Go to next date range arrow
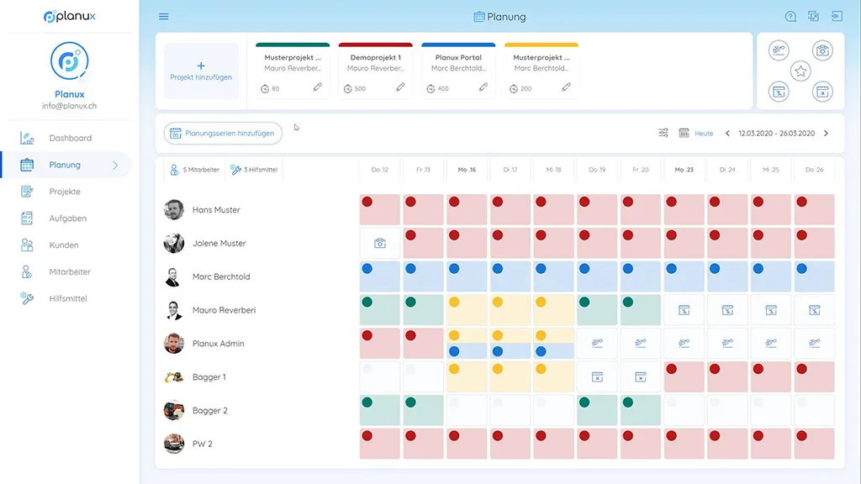Viewport: 861px width, 484px height. (826, 134)
